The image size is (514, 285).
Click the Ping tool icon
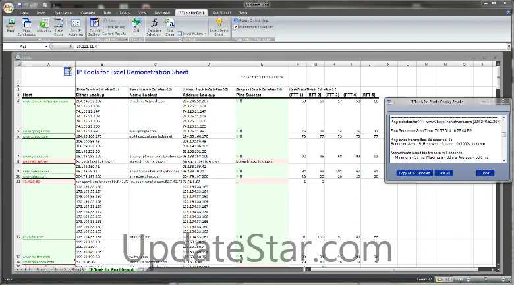pyautogui.click(x=11, y=26)
